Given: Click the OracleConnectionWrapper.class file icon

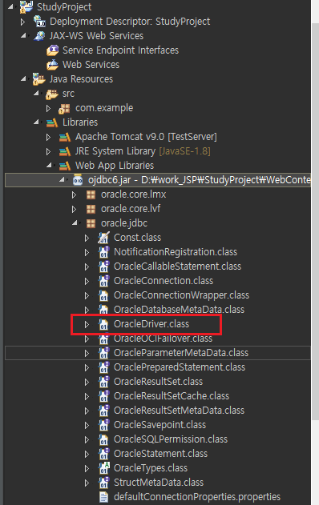Looking at the screenshot, I should (103, 295).
